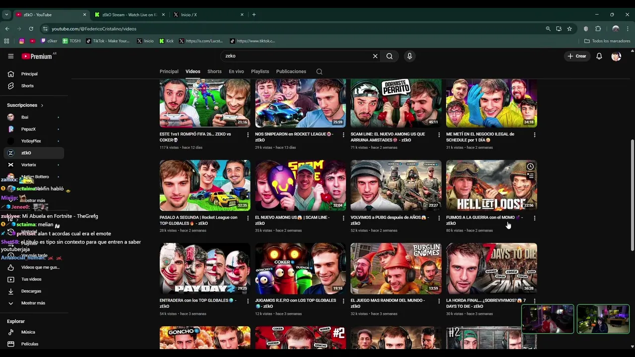The width and height of the screenshot is (635, 357).
Task: Open options for SCAM LINE arruina amistades video
Action: [439, 135]
